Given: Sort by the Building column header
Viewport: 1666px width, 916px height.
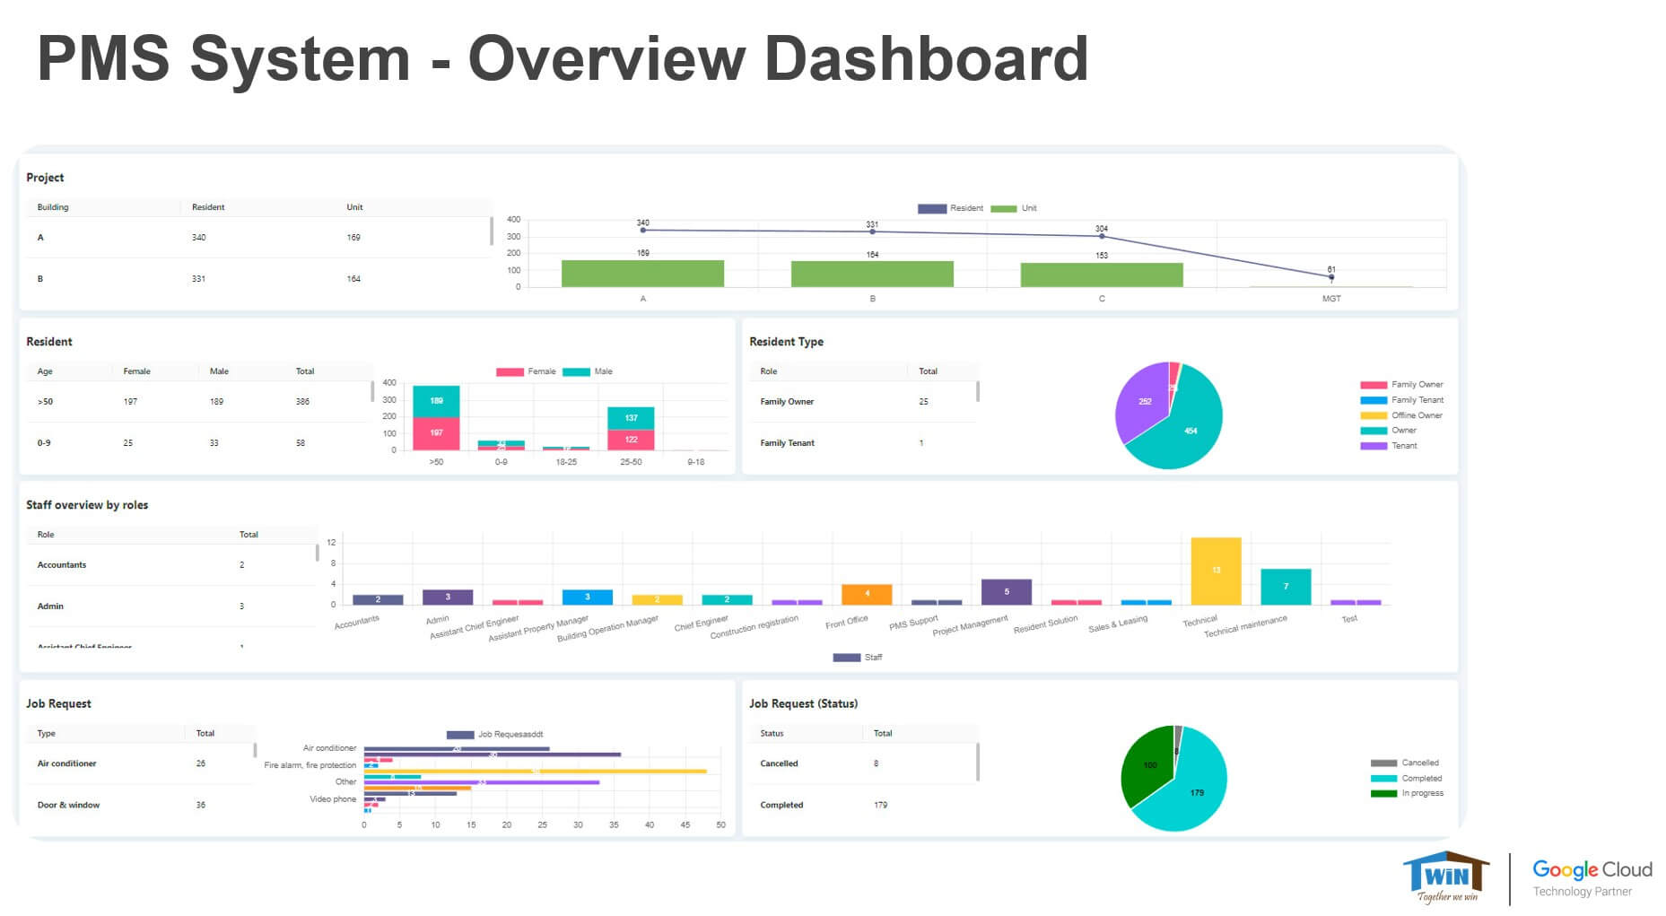Looking at the screenshot, I should (x=53, y=207).
